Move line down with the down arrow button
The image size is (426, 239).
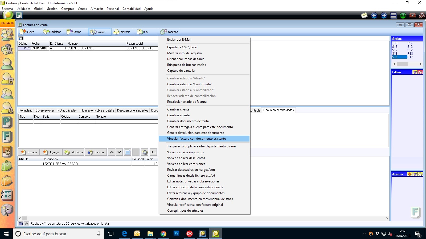click(119, 152)
